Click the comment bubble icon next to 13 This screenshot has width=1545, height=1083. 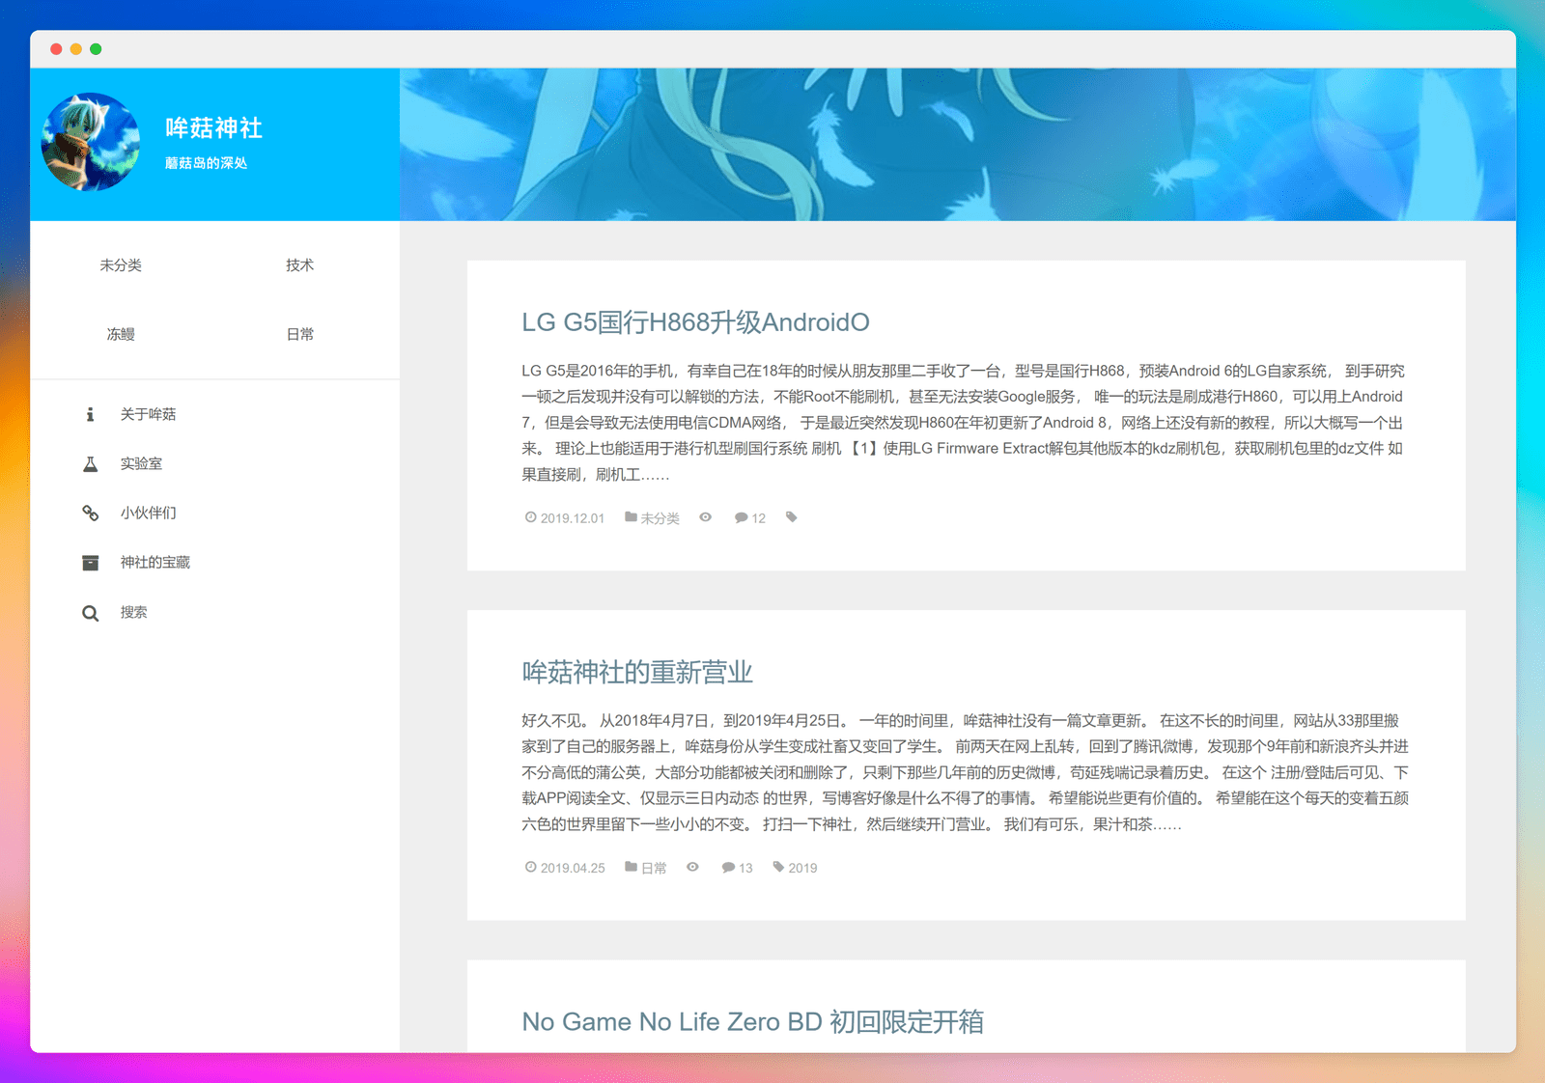tap(728, 867)
